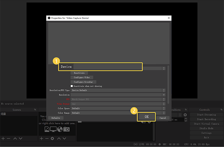Move scene up with arrow icon
Image resolution: width=224 pixels, height=147 pixels.
[15, 138]
